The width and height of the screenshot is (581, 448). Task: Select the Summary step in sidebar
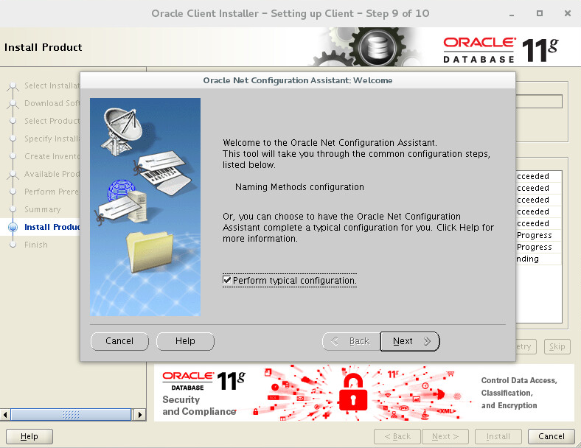(x=42, y=209)
